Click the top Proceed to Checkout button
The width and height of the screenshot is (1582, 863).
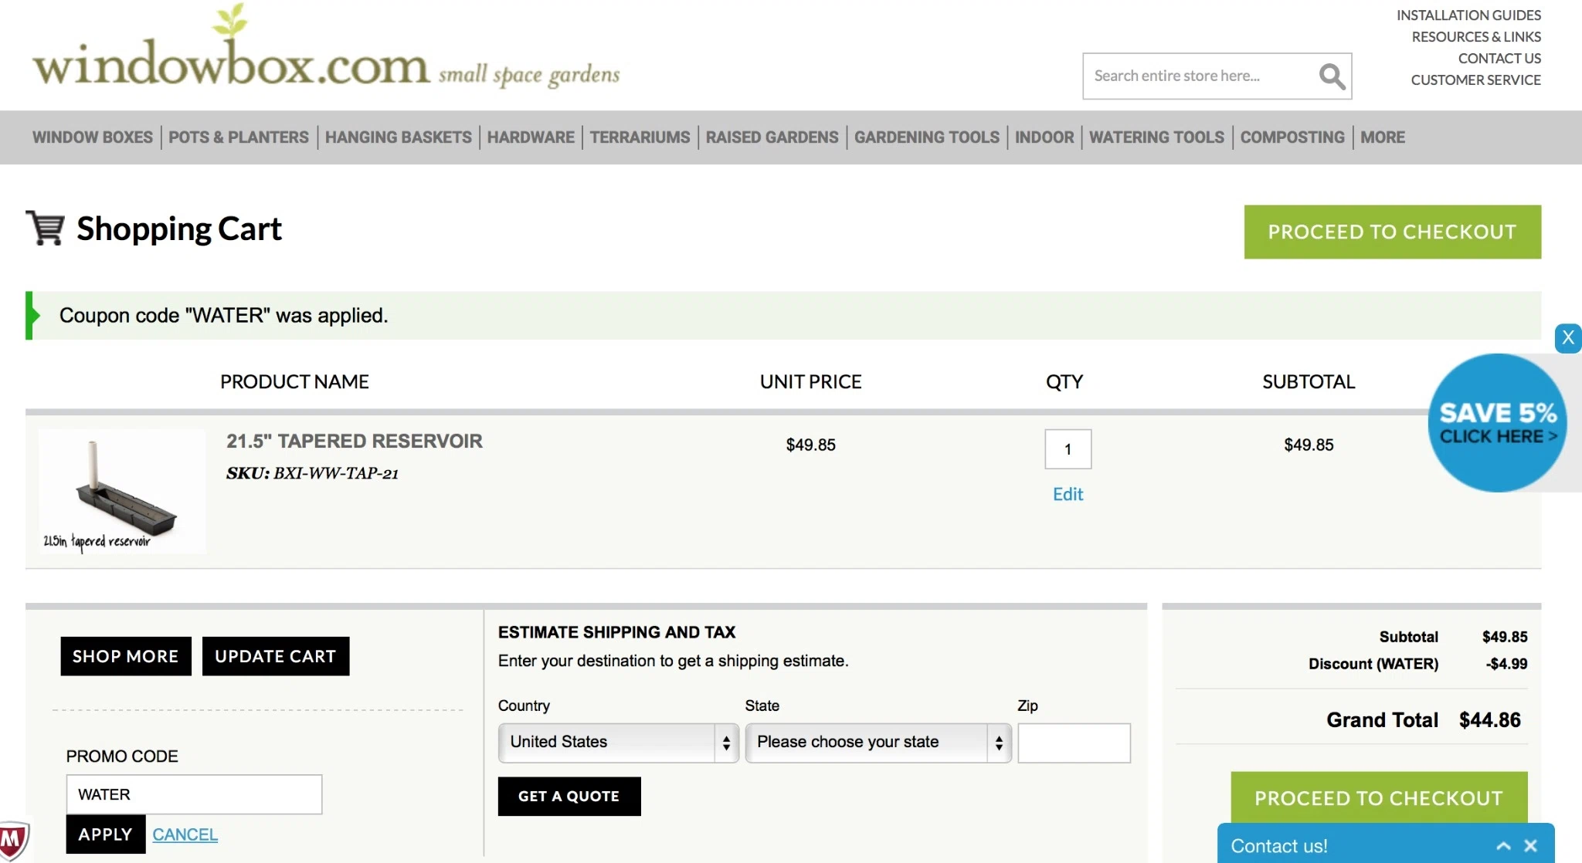click(1392, 232)
